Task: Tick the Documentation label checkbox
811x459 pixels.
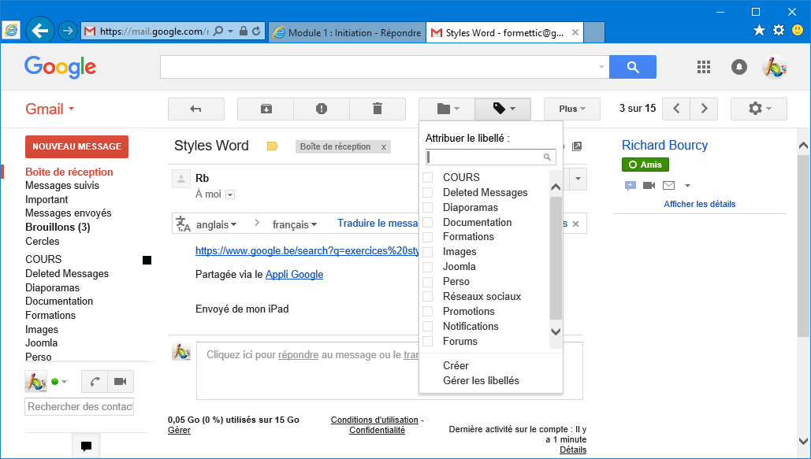Action: coord(428,222)
